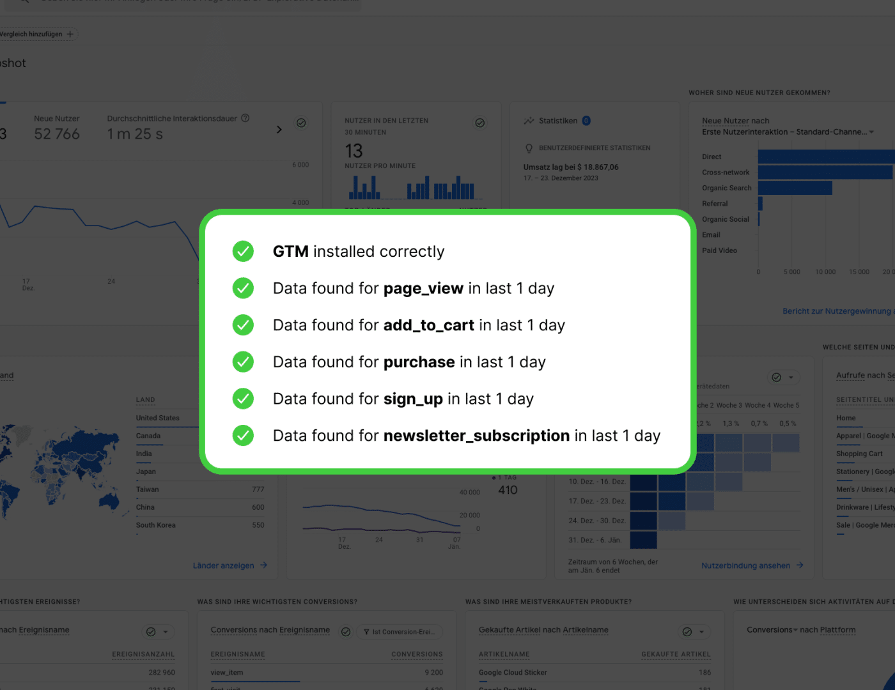
Task: Show next metric with the right chevron arrow
Action: coord(279,130)
